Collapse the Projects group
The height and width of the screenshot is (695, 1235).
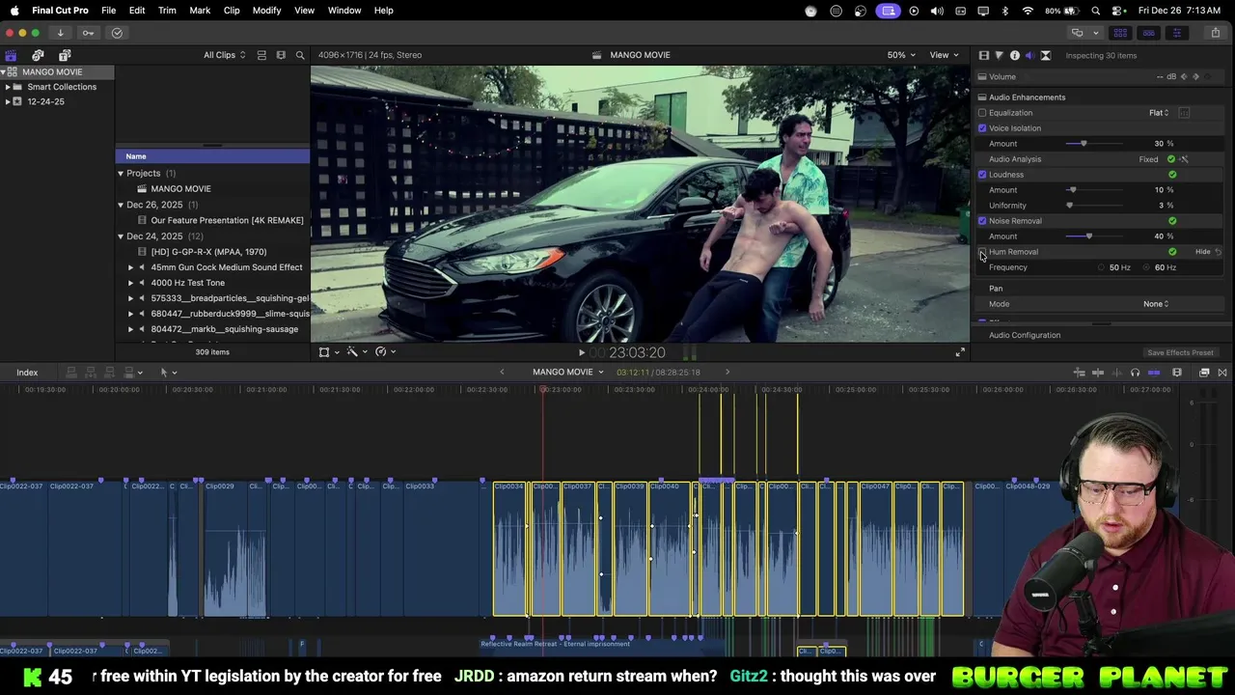coord(121,174)
